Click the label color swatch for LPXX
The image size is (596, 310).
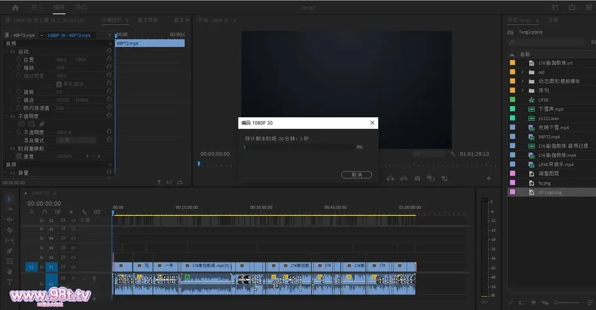(x=512, y=99)
